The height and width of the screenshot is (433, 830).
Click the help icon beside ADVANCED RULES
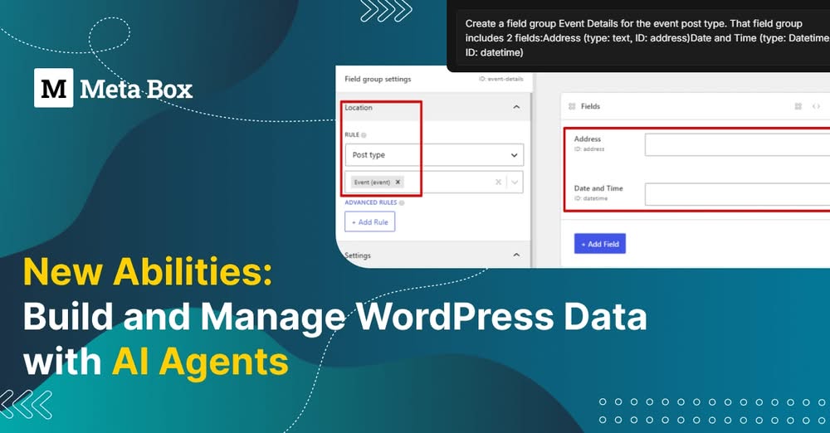pyautogui.click(x=402, y=202)
